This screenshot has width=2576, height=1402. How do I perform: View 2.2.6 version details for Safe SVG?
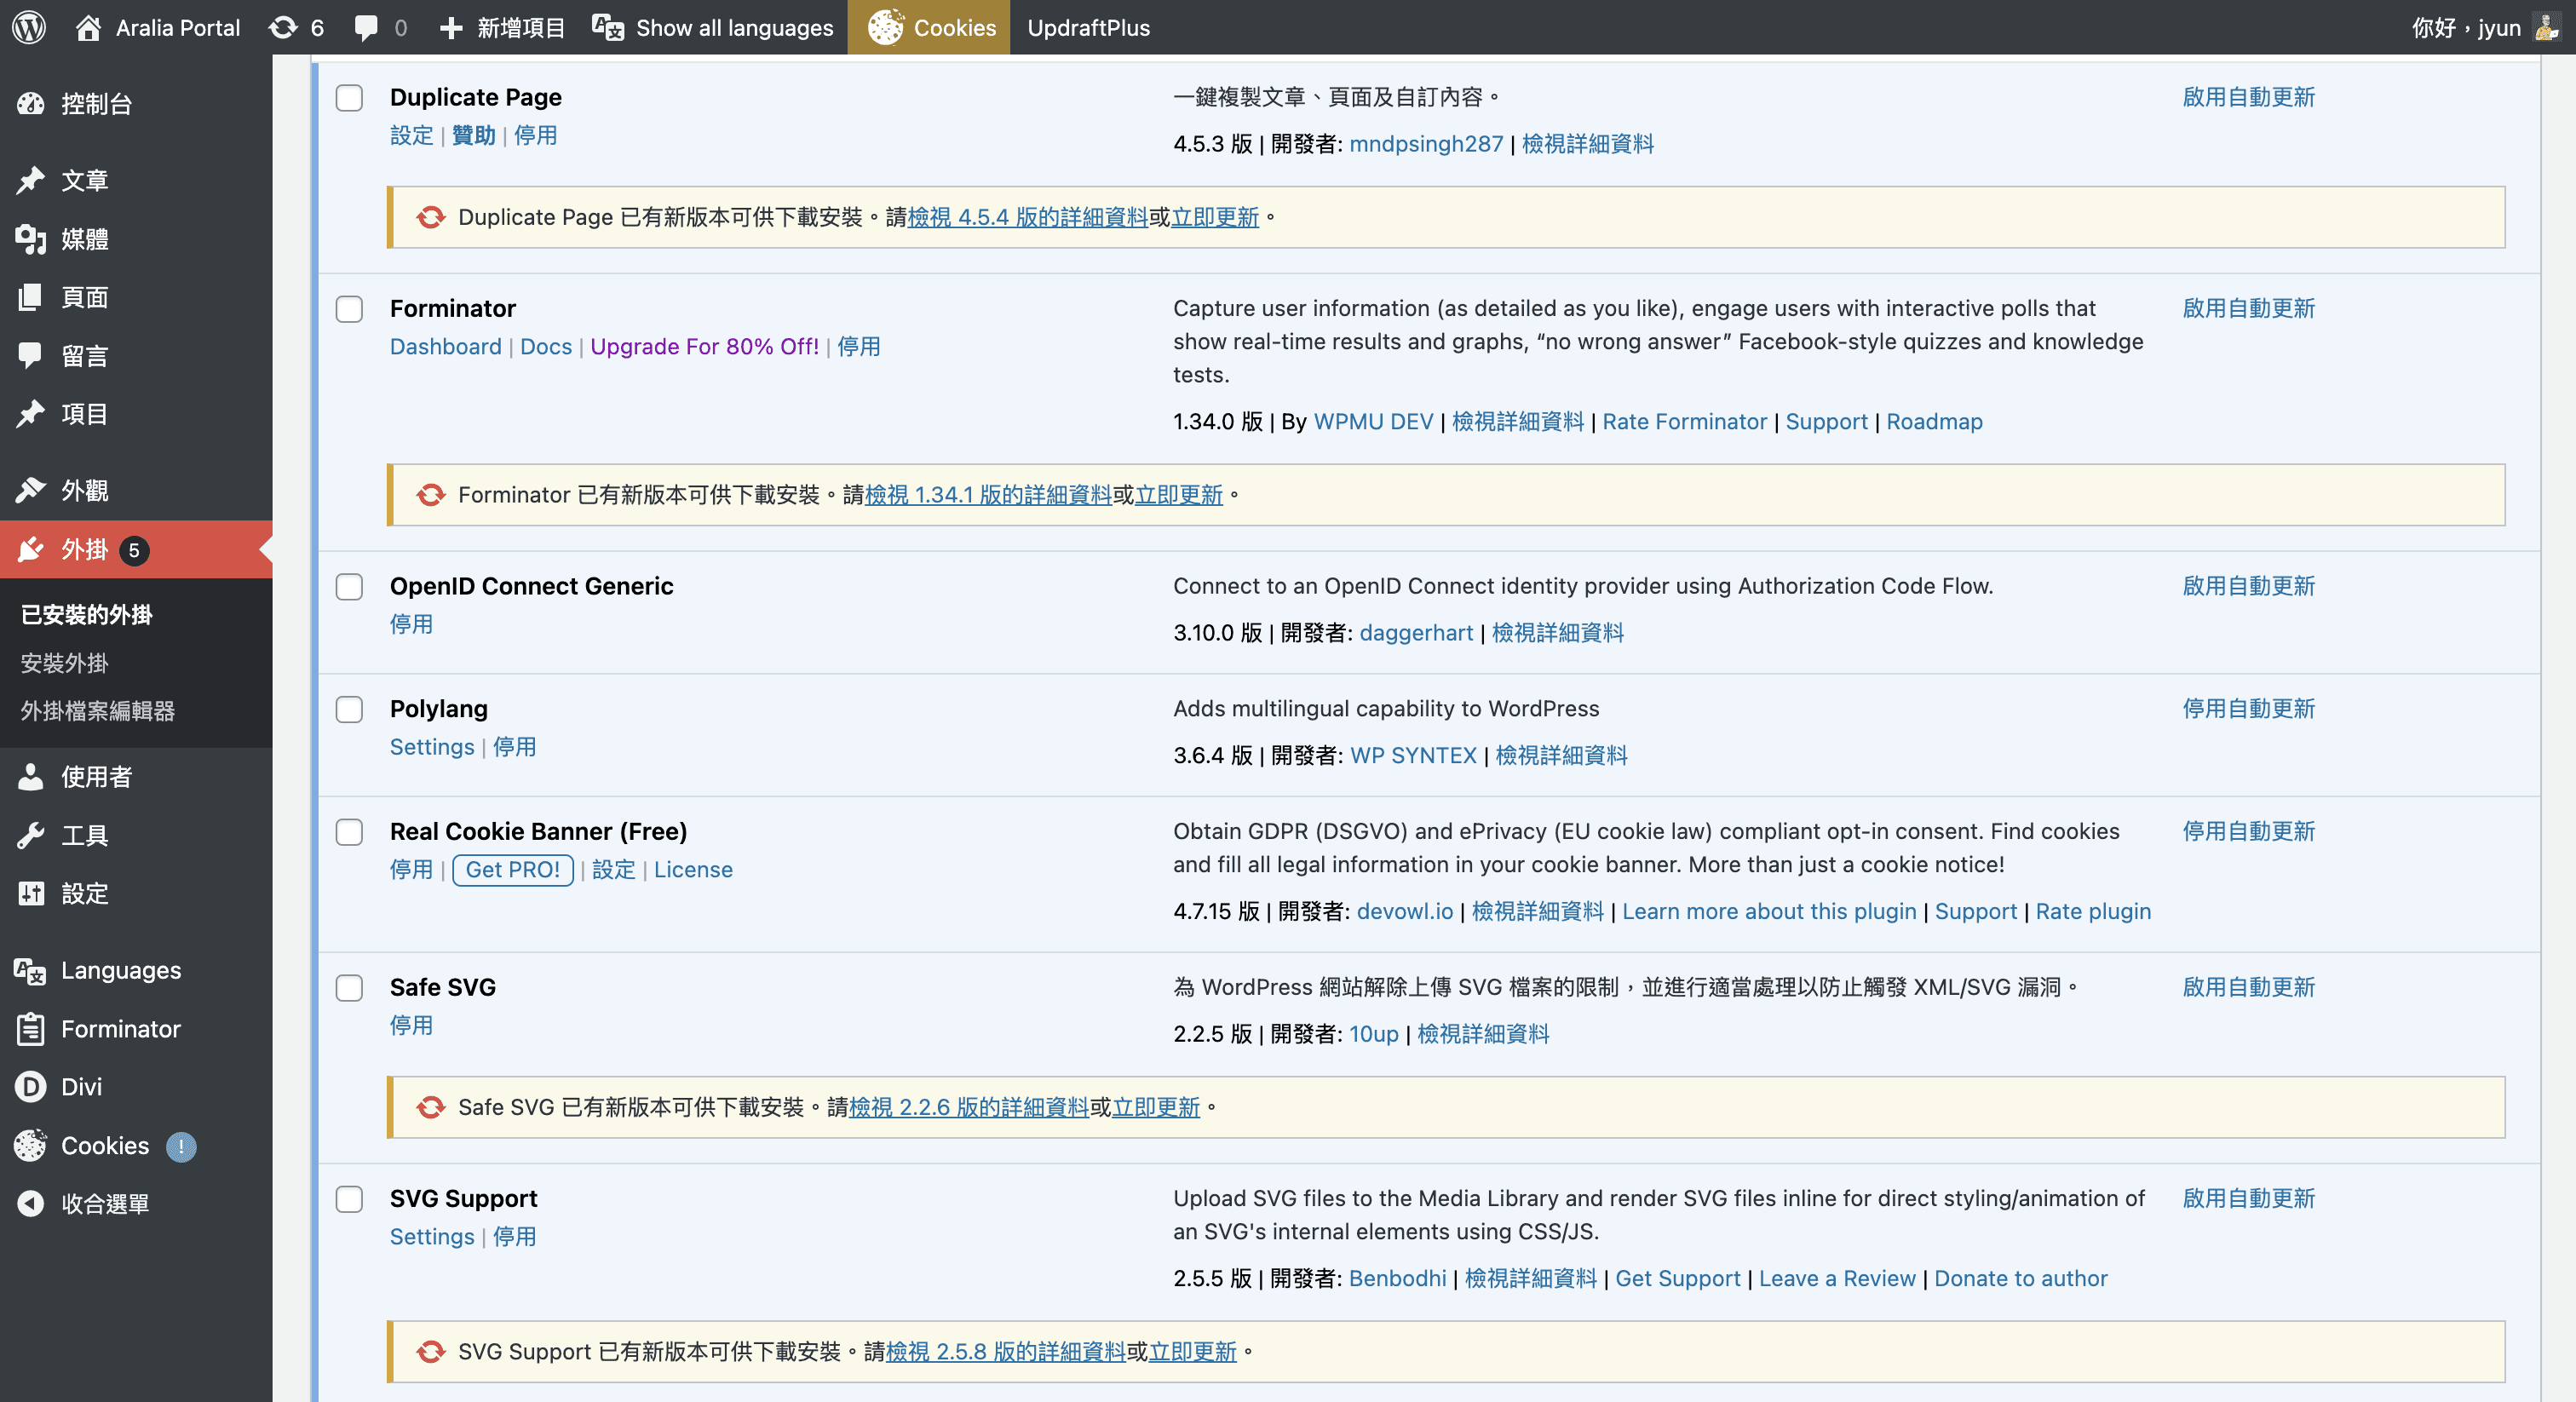click(969, 1107)
